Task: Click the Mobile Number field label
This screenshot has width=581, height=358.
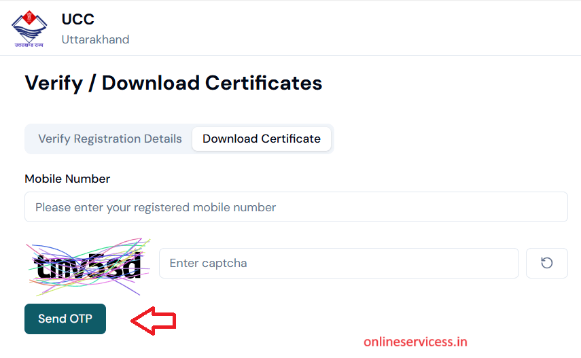Action: 67,179
